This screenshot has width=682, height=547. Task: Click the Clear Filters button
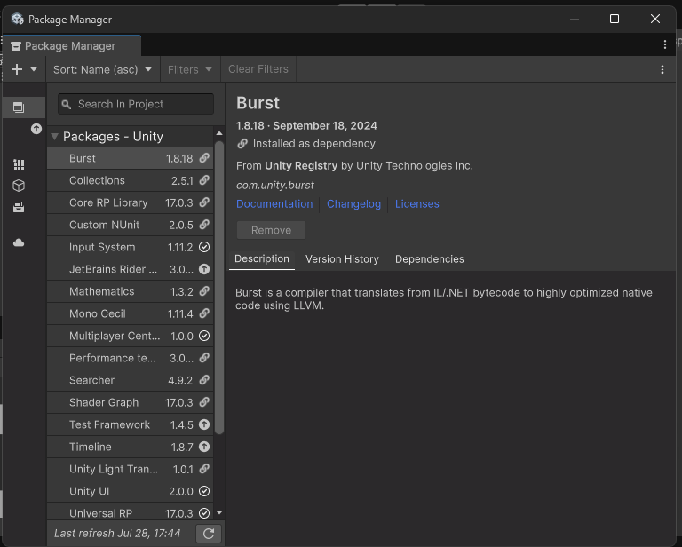tap(258, 69)
